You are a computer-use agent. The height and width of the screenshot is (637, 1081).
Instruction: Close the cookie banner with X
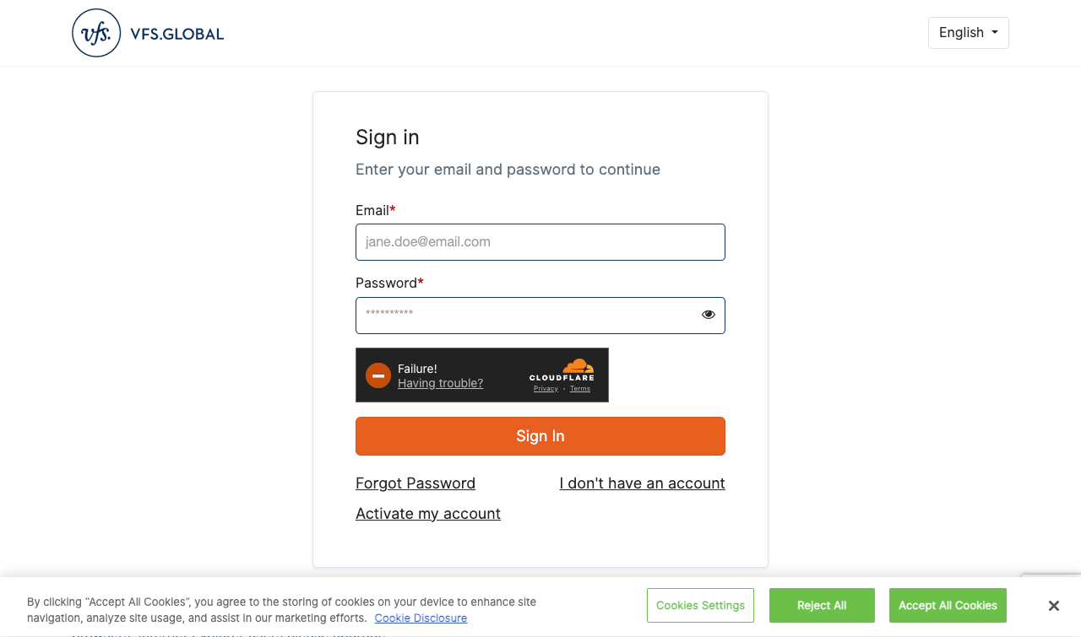coord(1054,606)
